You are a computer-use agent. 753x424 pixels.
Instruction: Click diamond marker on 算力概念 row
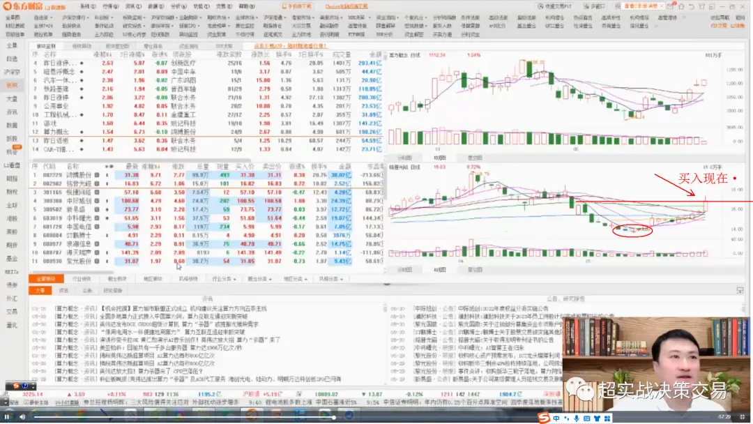tap(81, 132)
